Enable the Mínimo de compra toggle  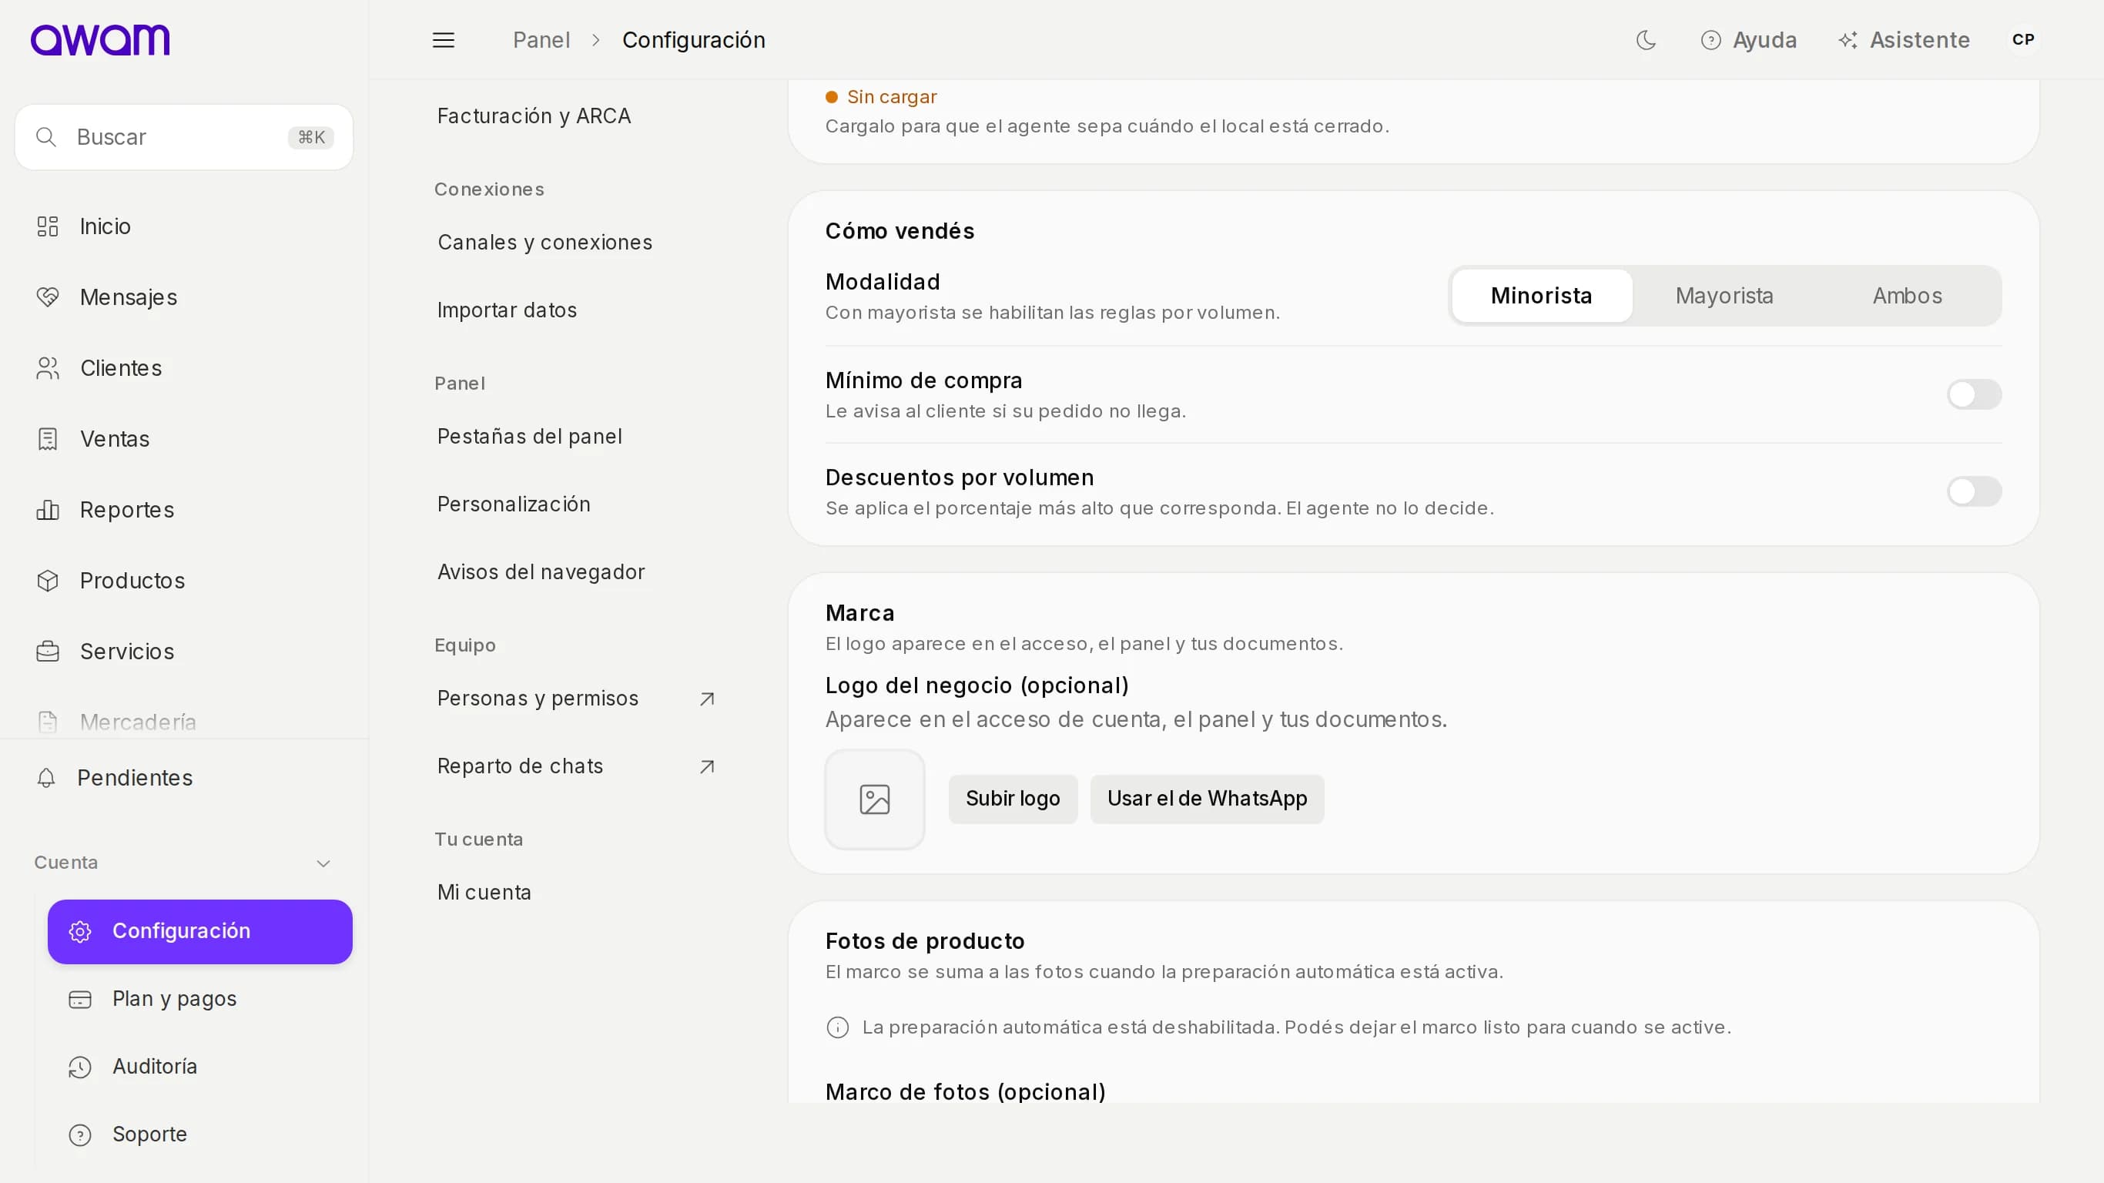click(1974, 394)
